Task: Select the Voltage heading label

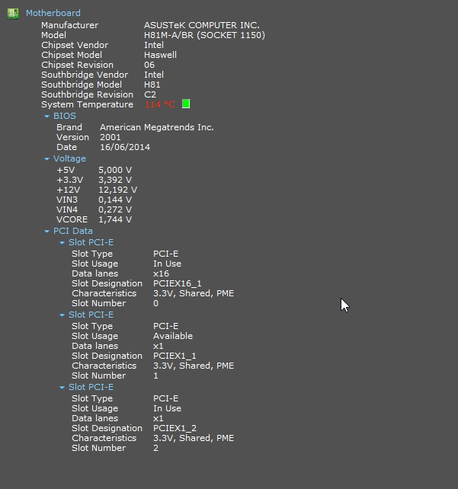Action: (x=69, y=158)
